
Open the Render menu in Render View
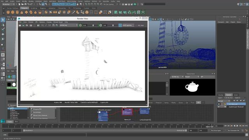pyautogui.click(x=31, y=22)
